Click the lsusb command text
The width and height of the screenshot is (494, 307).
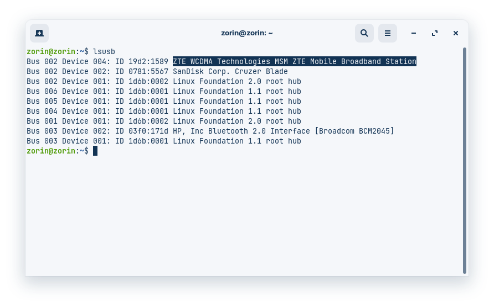(x=104, y=51)
